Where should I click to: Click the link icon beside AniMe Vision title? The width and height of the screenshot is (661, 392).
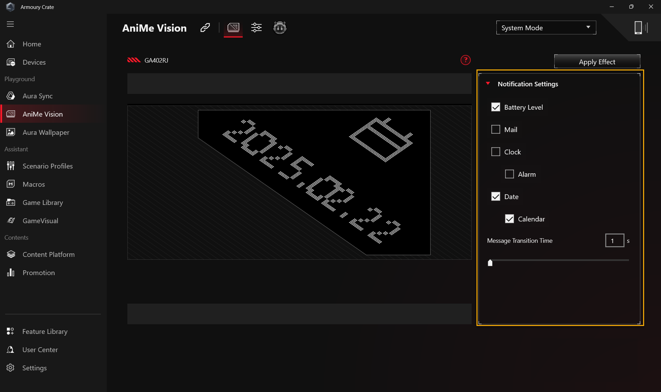[x=205, y=28]
